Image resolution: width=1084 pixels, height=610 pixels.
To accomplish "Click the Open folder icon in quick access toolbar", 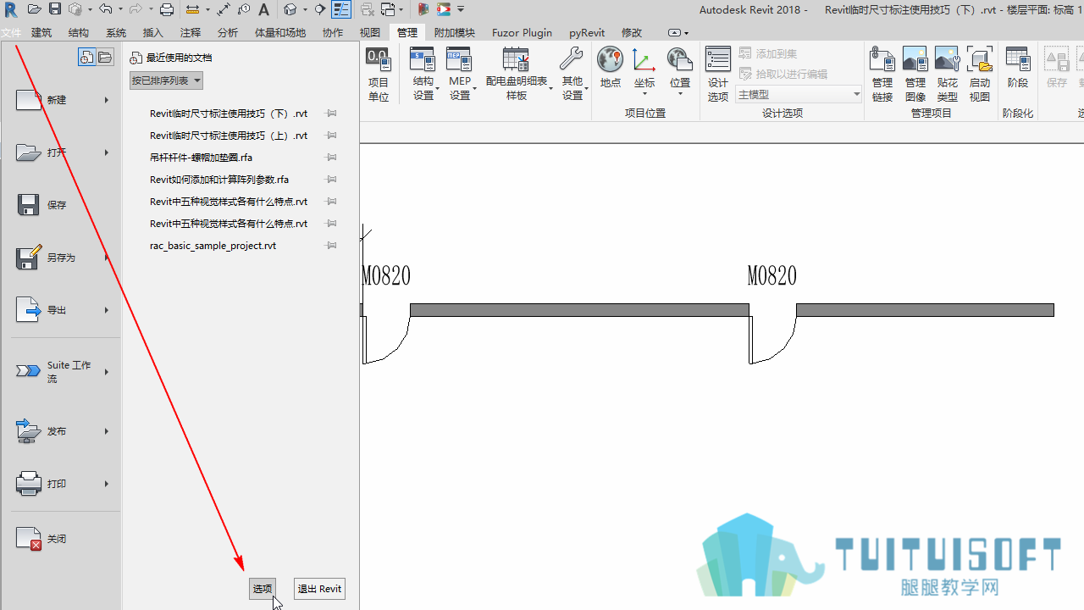I will tap(34, 9).
